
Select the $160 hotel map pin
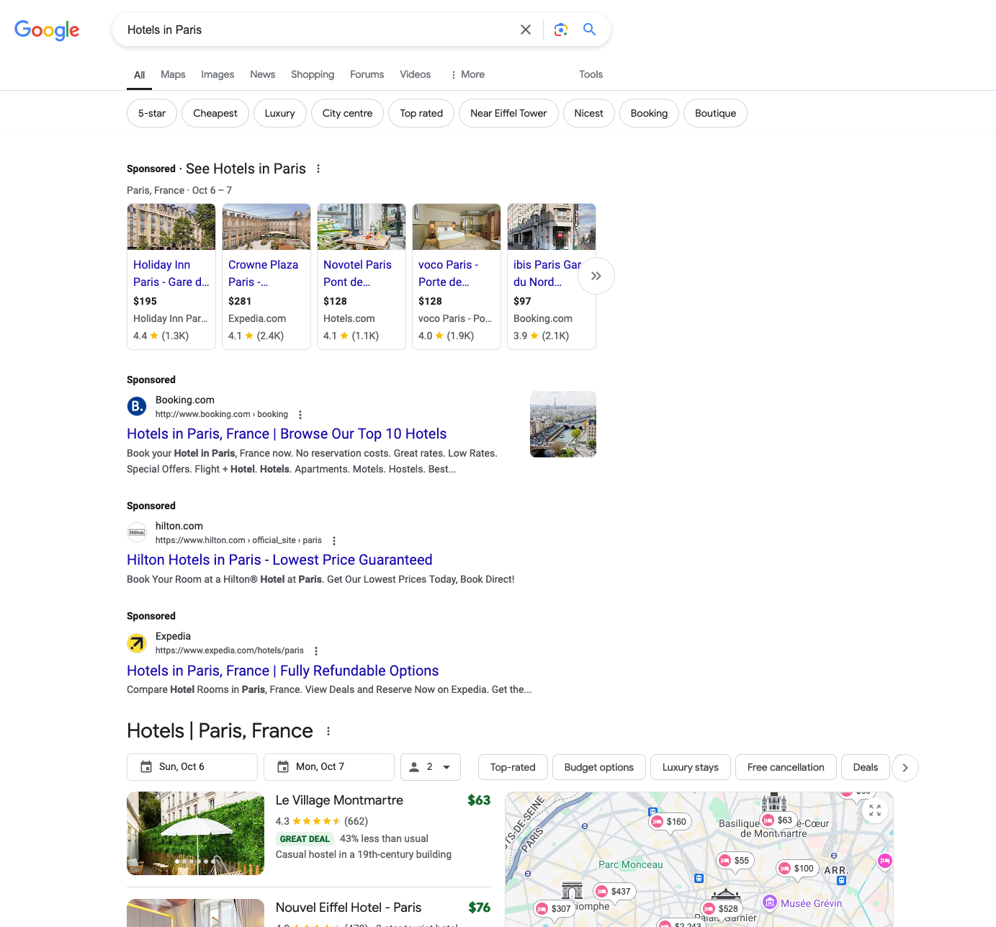click(670, 822)
